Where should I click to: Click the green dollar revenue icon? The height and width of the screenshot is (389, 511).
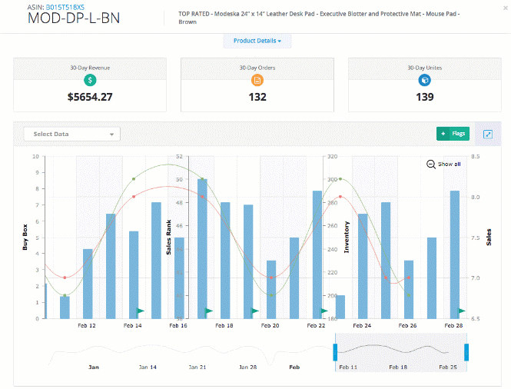(90, 80)
